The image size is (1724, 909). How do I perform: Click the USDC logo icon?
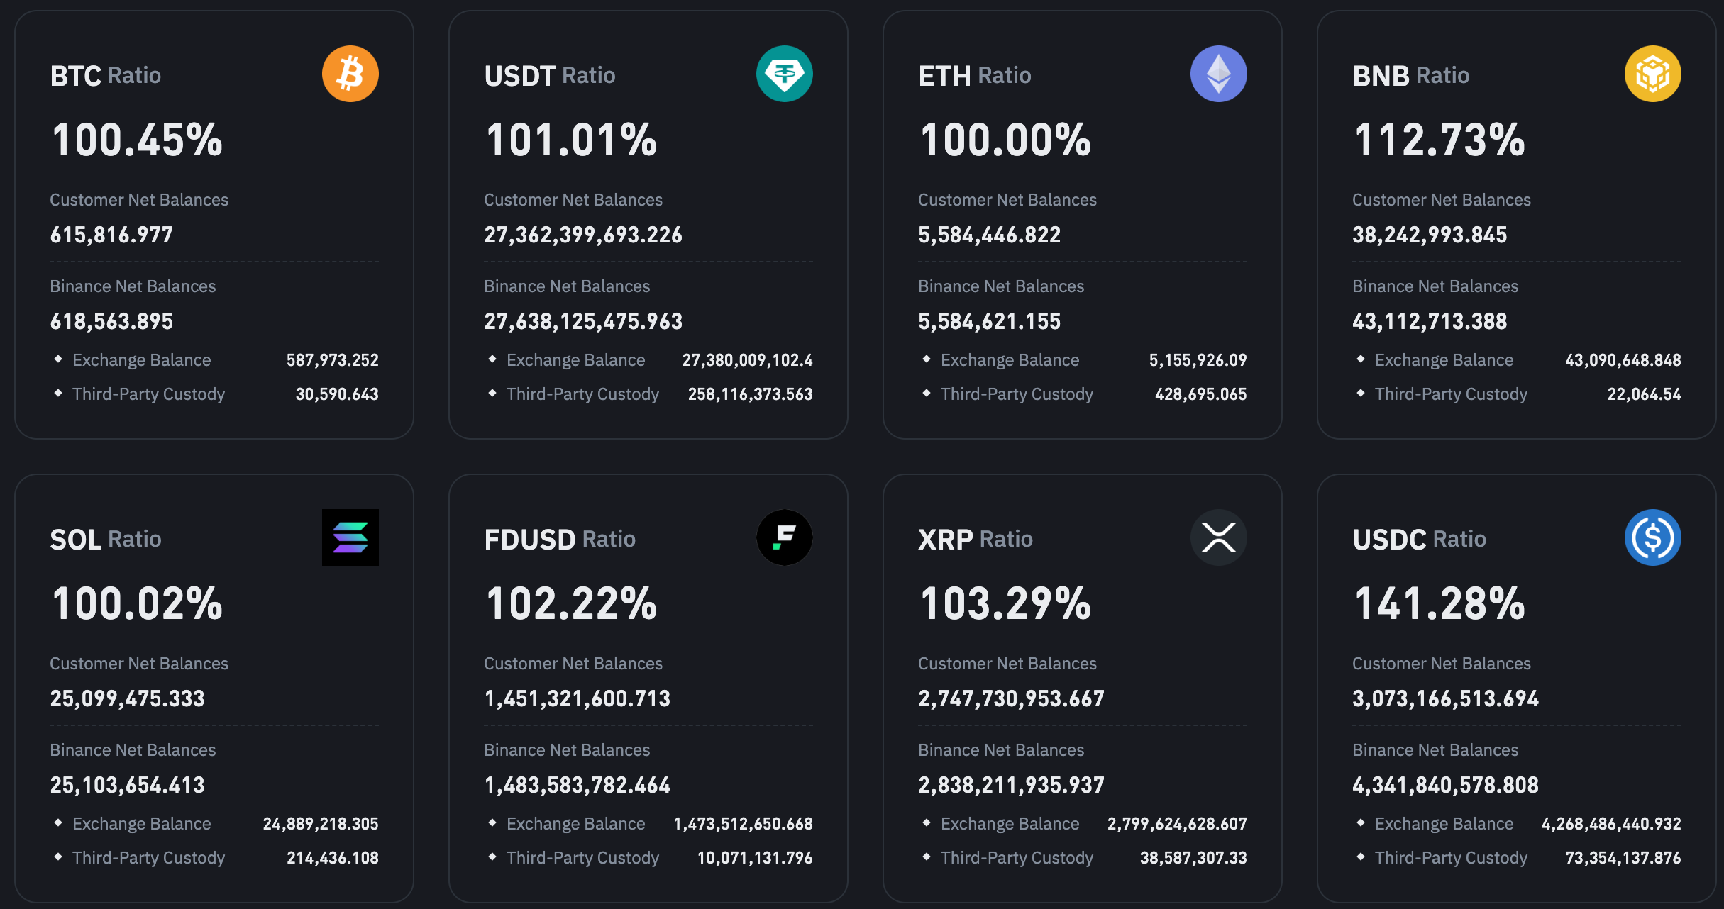pyautogui.click(x=1653, y=537)
